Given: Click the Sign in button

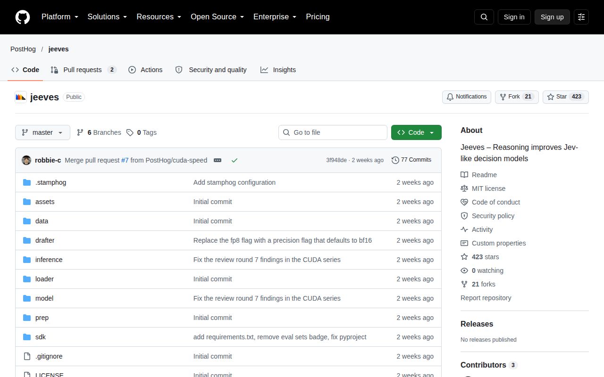Looking at the screenshot, I should [x=514, y=17].
